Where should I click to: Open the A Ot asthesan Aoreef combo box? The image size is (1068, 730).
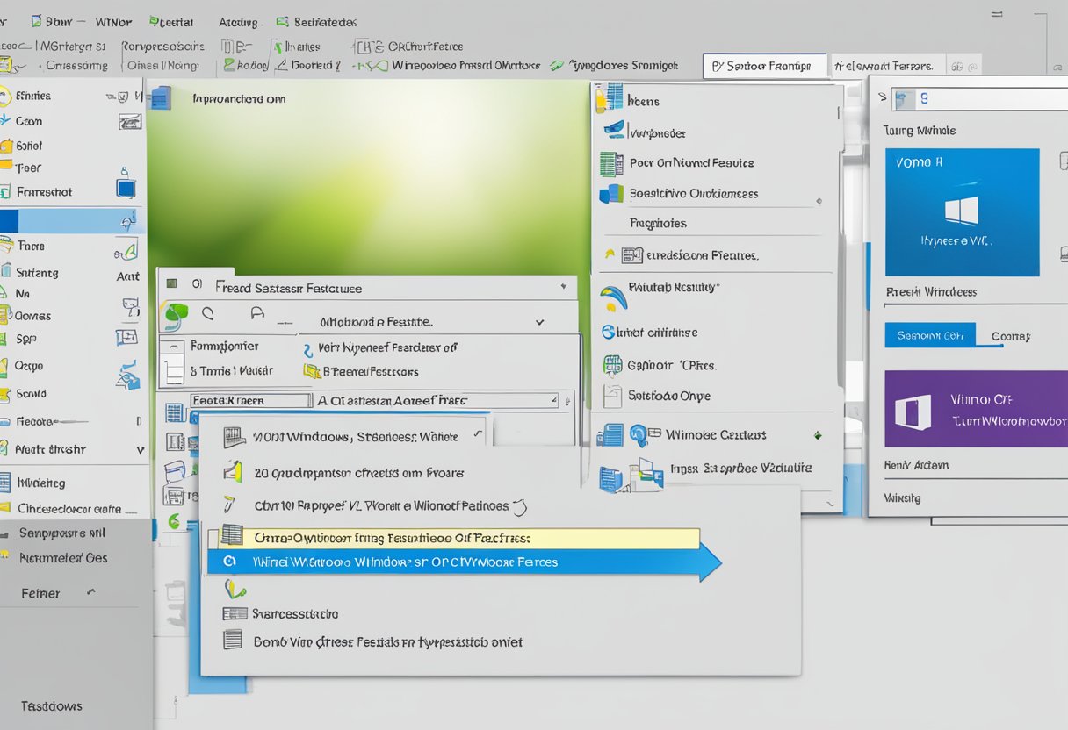coord(437,400)
